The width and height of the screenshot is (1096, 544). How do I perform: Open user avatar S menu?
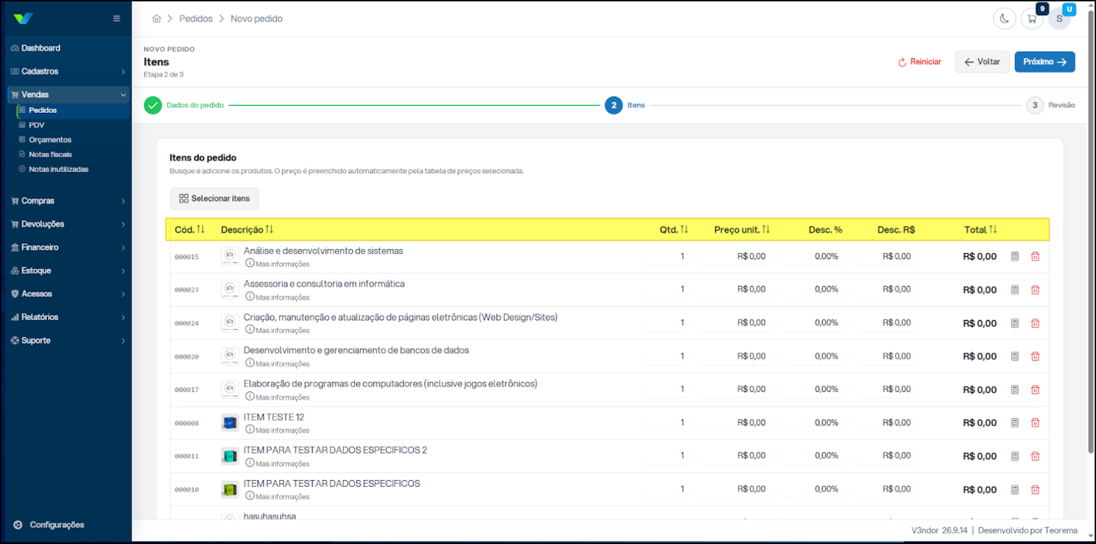pos(1059,19)
